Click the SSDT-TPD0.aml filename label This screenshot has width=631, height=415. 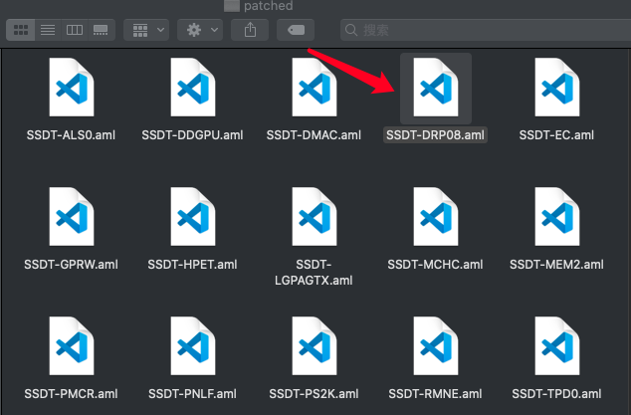pos(556,394)
